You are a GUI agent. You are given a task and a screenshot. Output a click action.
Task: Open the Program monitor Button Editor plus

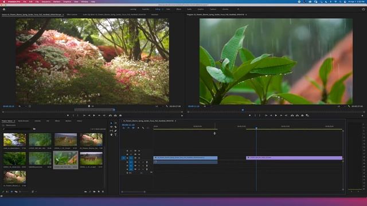(362, 116)
